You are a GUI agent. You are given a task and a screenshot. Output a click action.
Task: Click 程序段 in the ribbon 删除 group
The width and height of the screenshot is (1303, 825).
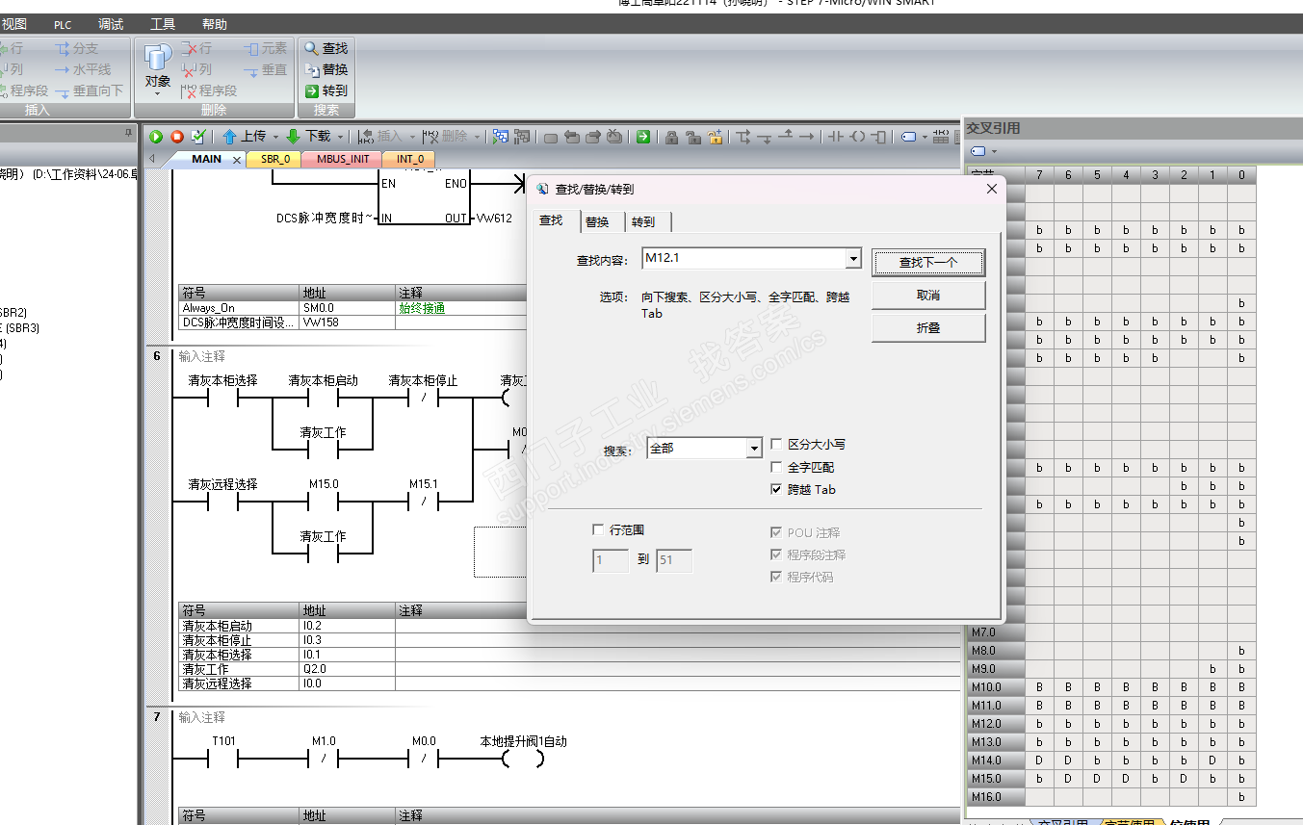coord(209,90)
